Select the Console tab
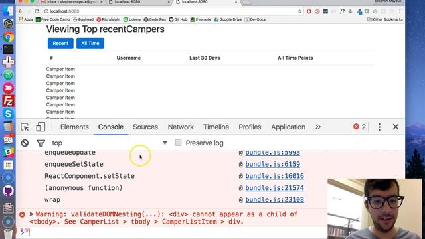Screen dimensions: 425x239 [111, 127]
